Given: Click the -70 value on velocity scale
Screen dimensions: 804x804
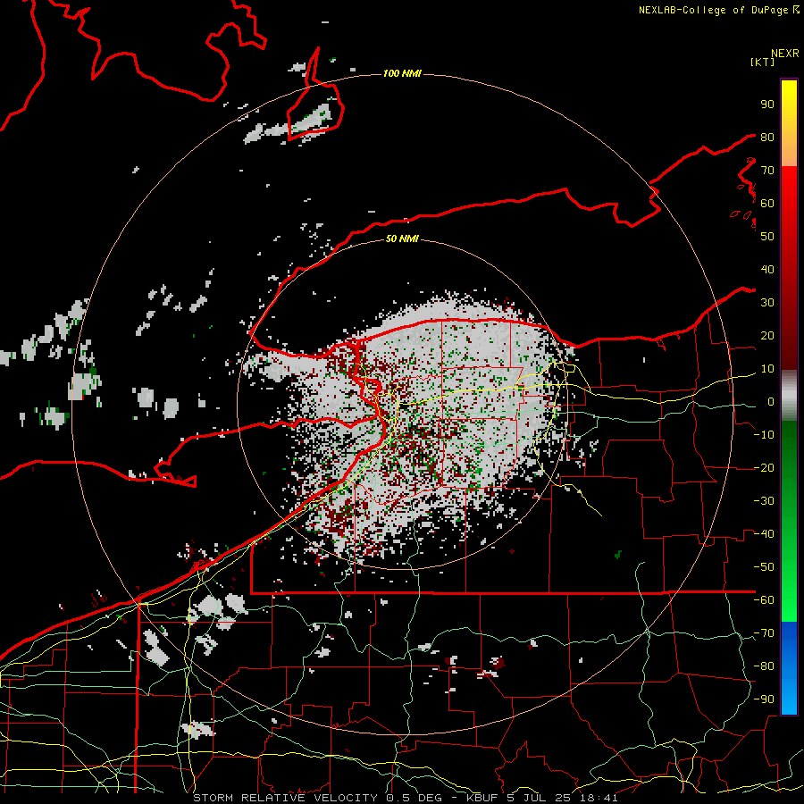Looking at the screenshot, I should (x=764, y=633).
